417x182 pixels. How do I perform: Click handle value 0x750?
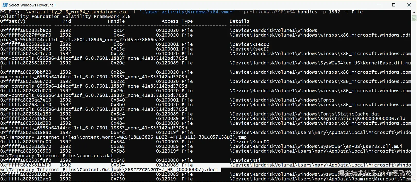coord(118,179)
